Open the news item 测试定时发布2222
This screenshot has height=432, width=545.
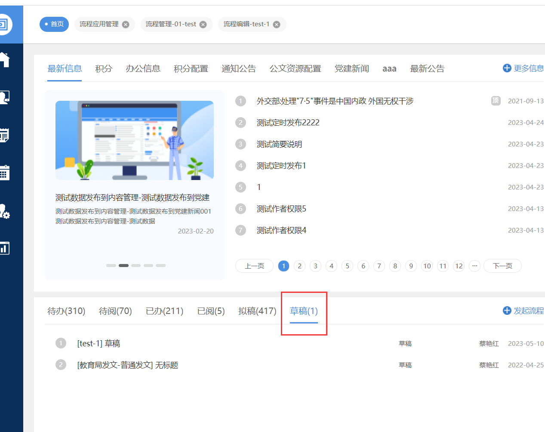tap(288, 123)
